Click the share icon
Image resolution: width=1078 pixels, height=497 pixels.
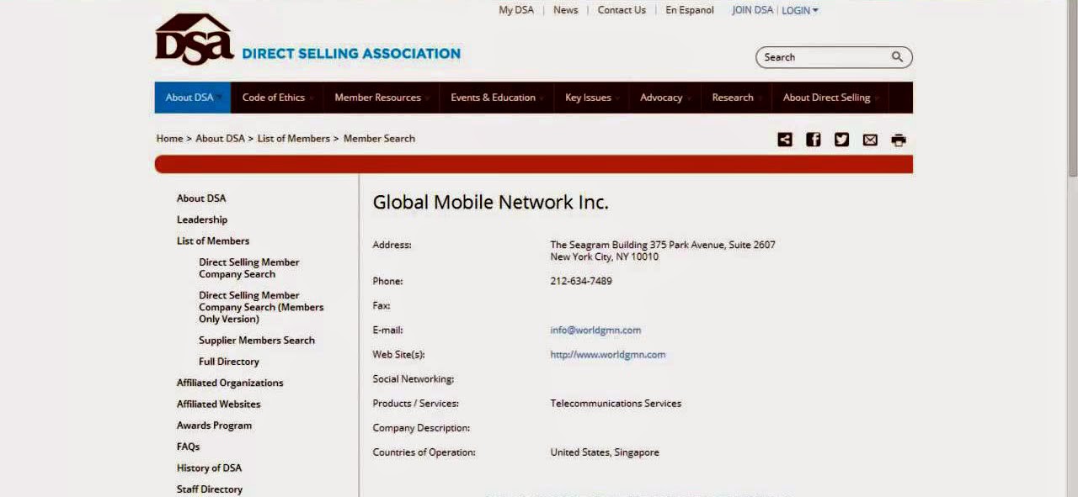click(785, 140)
